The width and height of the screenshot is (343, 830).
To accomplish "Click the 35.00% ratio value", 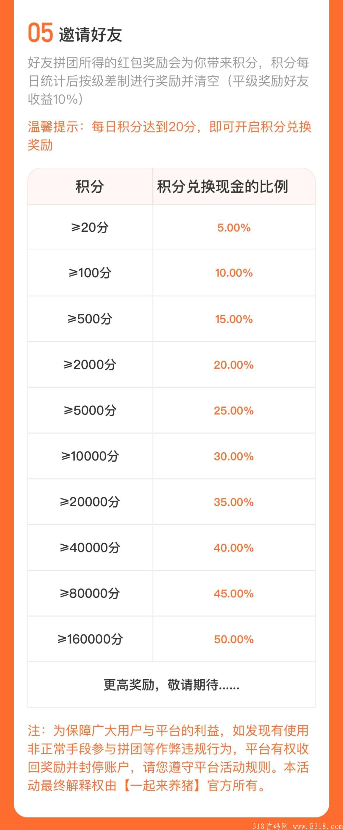I will (234, 502).
